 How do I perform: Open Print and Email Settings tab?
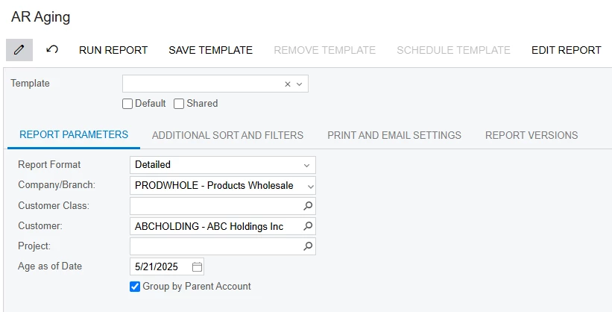tap(394, 135)
